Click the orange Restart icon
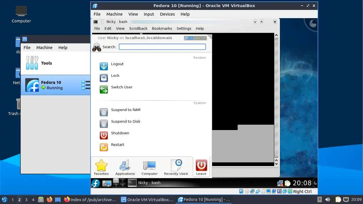This screenshot has height=204, width=363. click(104, 147)
